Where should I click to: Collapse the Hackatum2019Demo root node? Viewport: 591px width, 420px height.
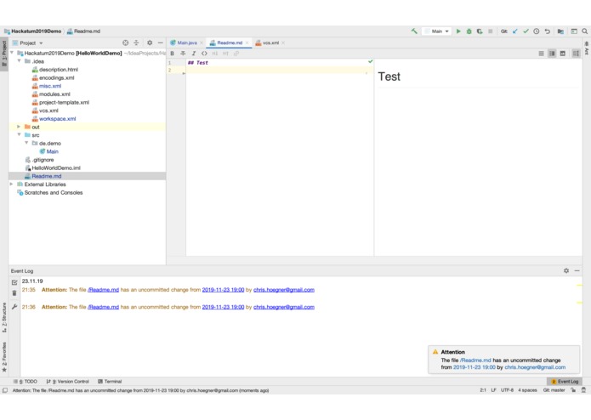click(x=12, y=53)
